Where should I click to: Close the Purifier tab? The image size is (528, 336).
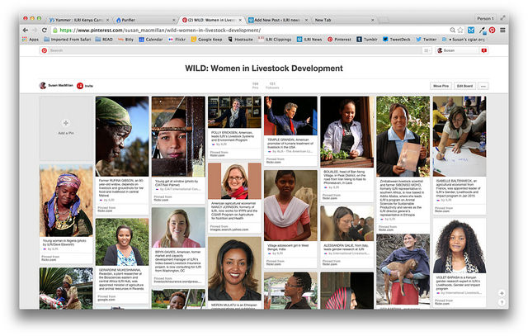(174, 20)
